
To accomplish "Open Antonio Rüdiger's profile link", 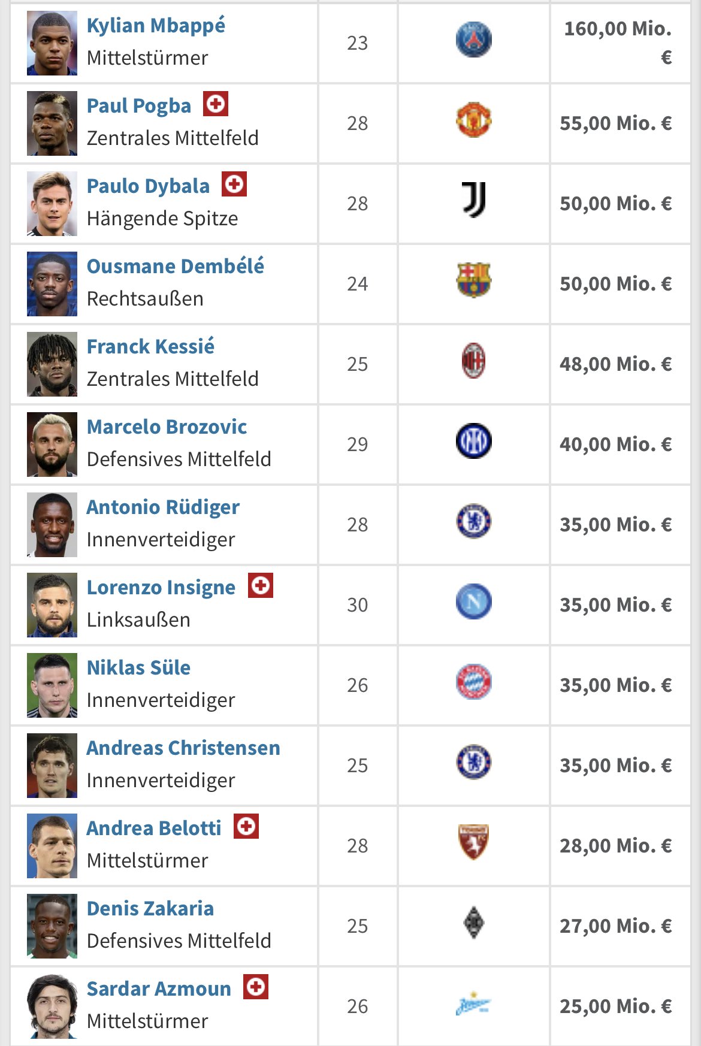I will [163, 507].
